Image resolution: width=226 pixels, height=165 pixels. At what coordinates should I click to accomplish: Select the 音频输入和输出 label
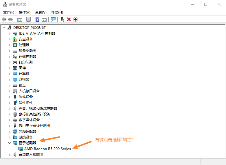(x=31, y=155)
